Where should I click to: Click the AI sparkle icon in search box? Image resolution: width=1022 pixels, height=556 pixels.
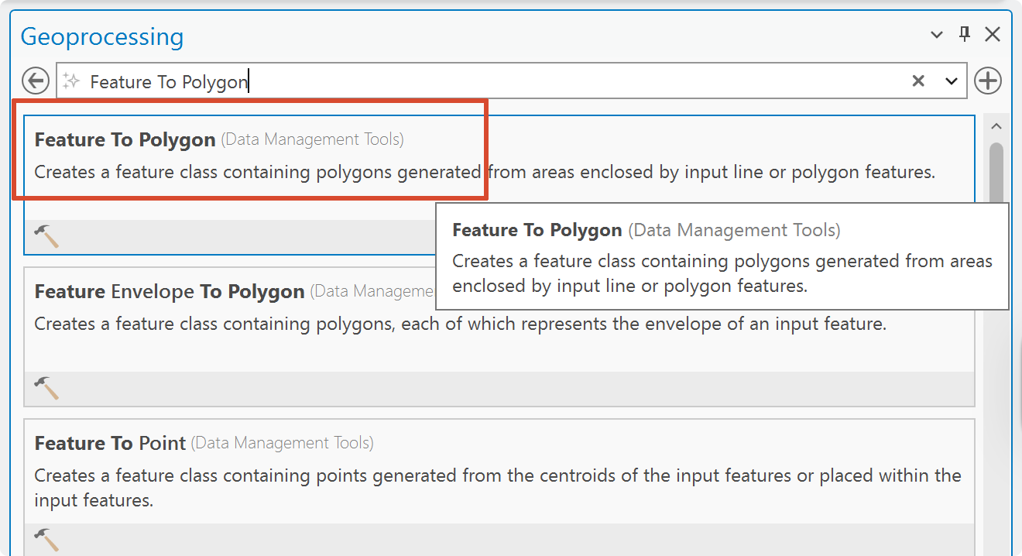pos(72,81)
